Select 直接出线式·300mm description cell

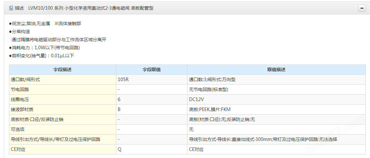(276, 139)
